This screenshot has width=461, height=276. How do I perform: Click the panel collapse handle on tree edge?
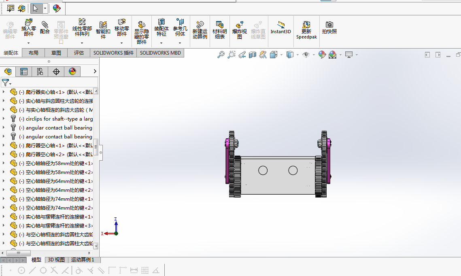[x=100, y=153]
